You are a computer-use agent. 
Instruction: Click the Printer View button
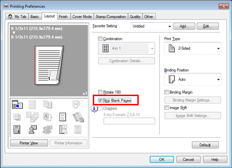coord(29,143)
